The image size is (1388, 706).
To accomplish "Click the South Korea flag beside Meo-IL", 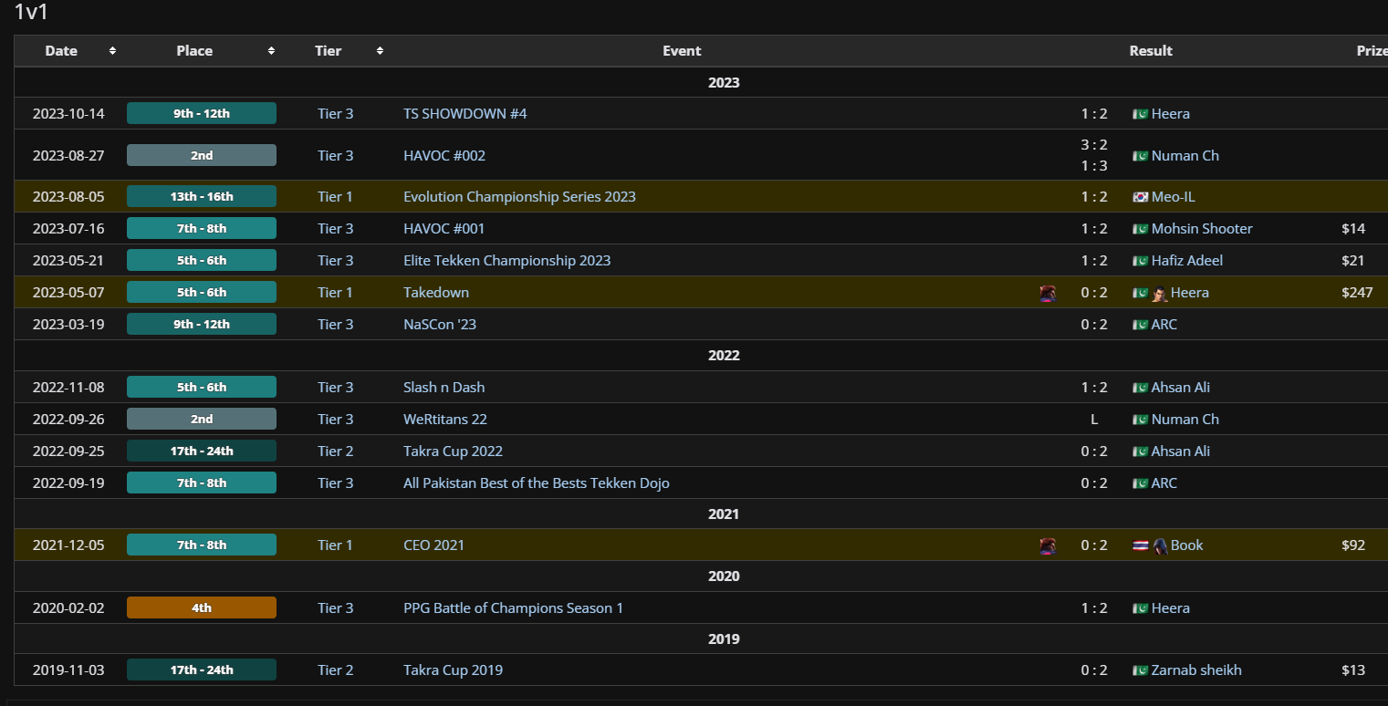I will pyautogui.click(x=1140, y=197).
